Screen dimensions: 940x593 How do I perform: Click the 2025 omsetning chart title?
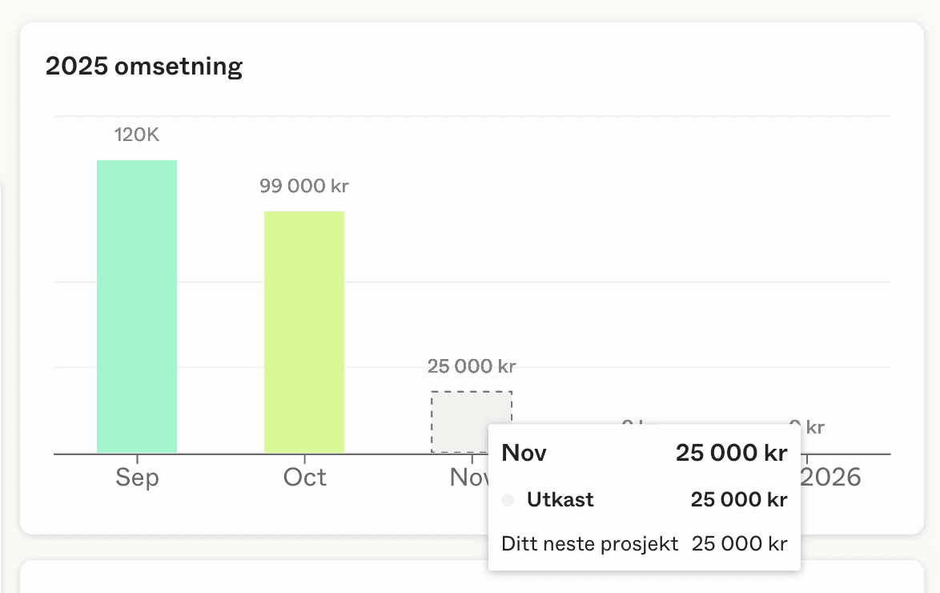coord(144,67)
